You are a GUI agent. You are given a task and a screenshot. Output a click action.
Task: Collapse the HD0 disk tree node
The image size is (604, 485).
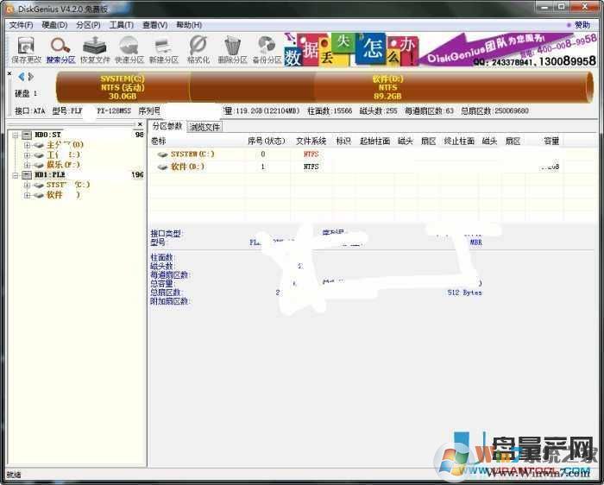[x=16, y=135]
